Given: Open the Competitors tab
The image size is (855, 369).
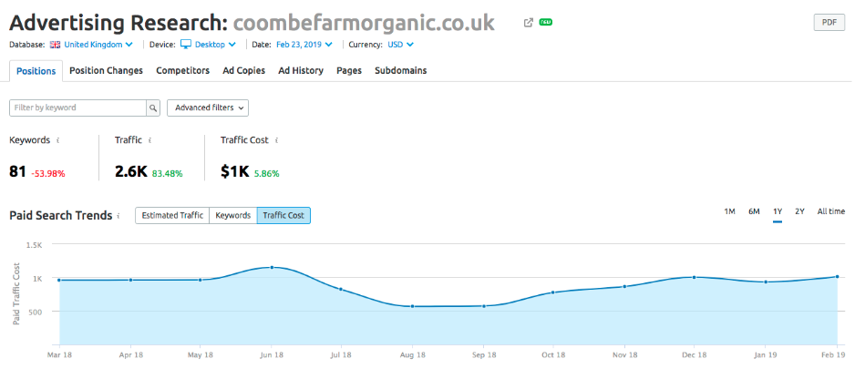Looking at the screenshot, I should pos(182,70).
